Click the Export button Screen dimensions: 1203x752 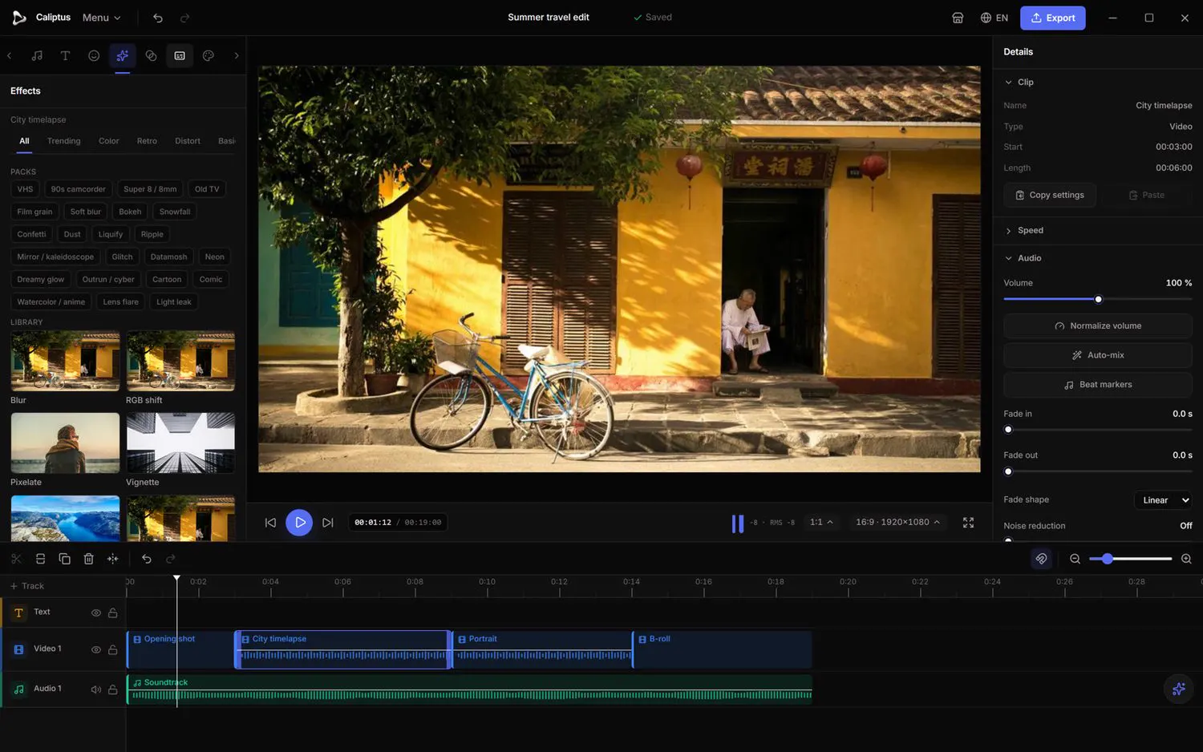1052,18
